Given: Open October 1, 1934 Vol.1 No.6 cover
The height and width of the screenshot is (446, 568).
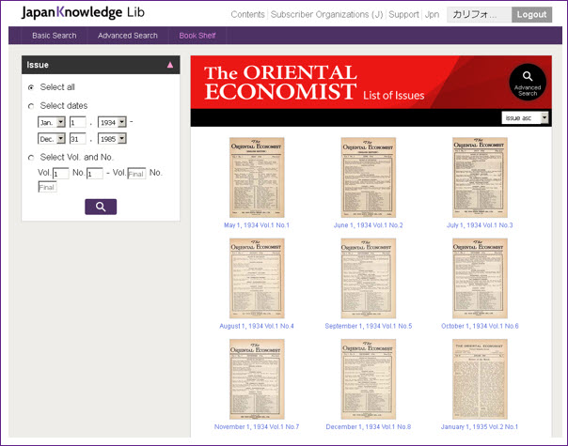Looking at the screenshot, I should (480, 278).
